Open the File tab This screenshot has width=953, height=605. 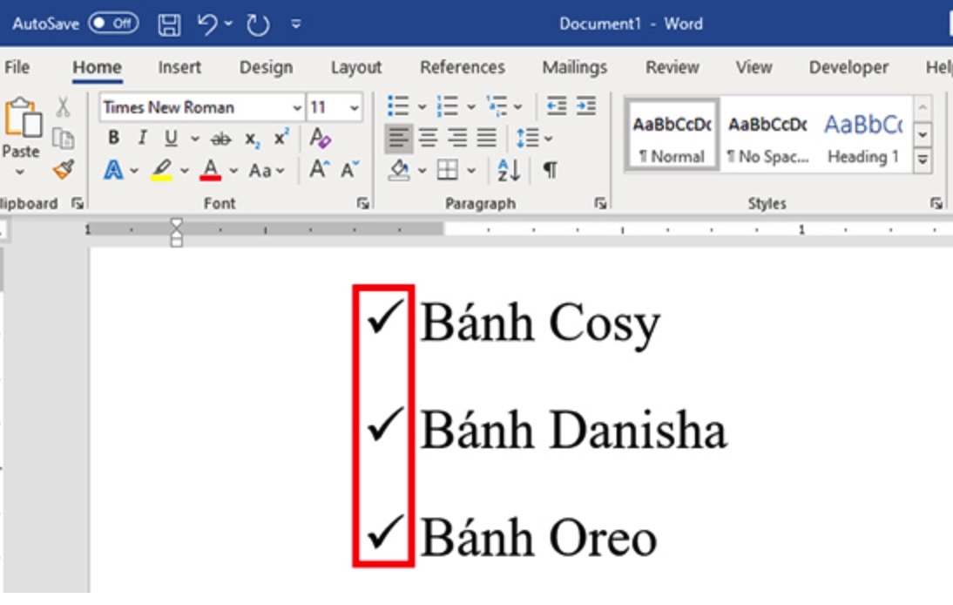17,67
